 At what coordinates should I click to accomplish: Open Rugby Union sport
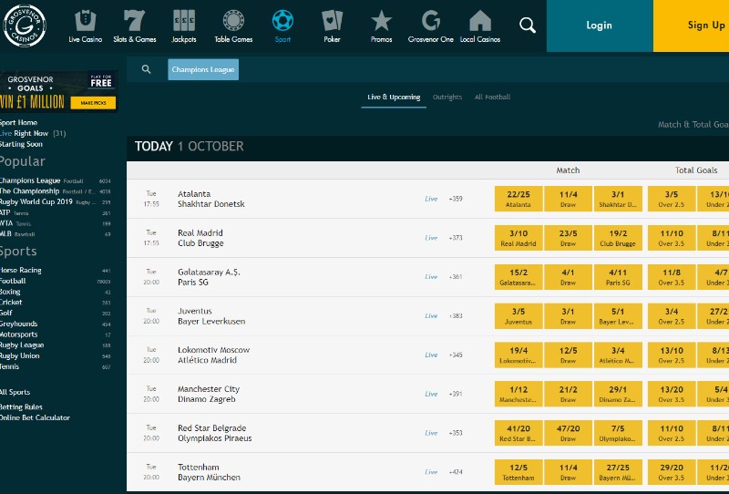pyautogui.click(x=56, y=355)
